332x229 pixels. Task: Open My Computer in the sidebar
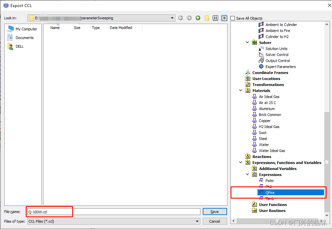coord(22,29)
